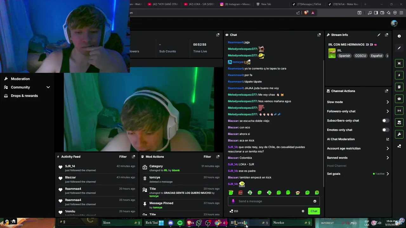Edit stream info with pencil icon
The image size is (406, 228).
pyautogui.click(x=379, y=35)
